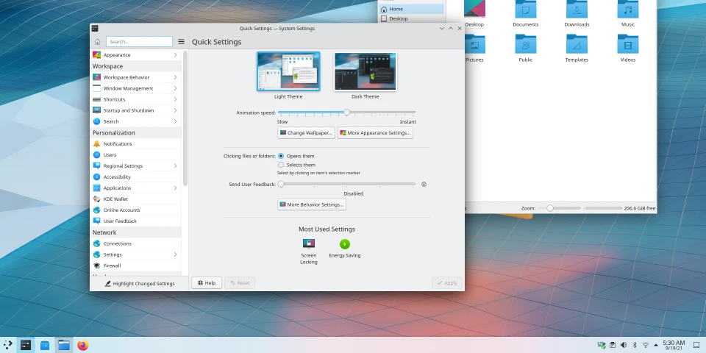706x353 pixels.
Task: Select the 'Selects them' radio option
Action: (x=281, y=165)
